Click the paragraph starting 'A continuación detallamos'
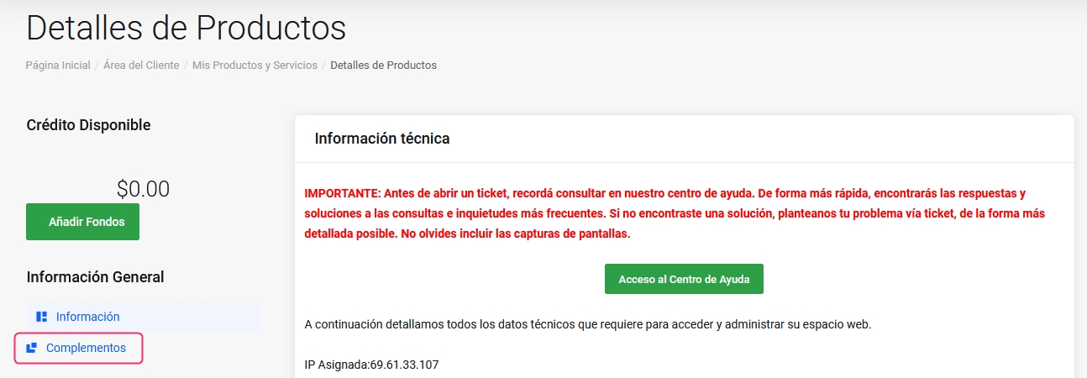This screenshot has height=378, width=1087. 587,324
